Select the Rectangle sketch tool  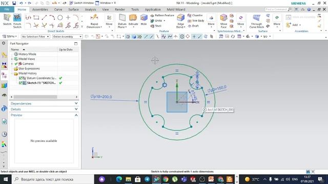click(x=36, y=17)
